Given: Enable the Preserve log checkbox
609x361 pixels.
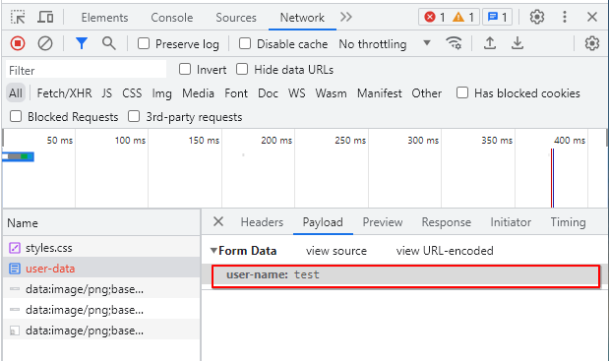Looking at the screenshot, I should coord(144,43).
